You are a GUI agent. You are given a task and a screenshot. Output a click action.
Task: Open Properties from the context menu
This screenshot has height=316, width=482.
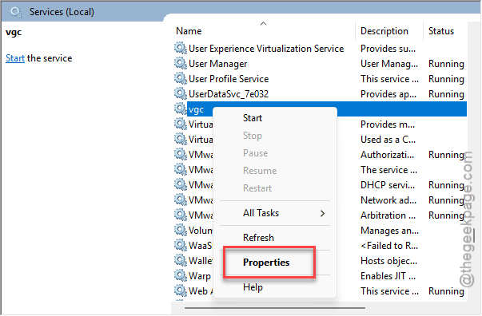pyautogui.click(x=266, y=263)
